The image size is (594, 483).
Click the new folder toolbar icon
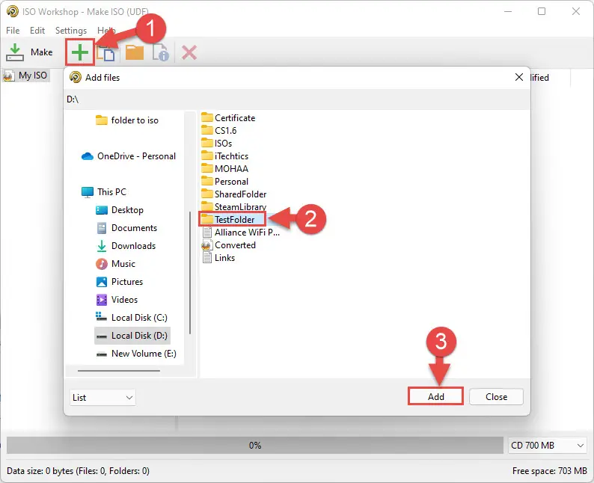point(135,52)
